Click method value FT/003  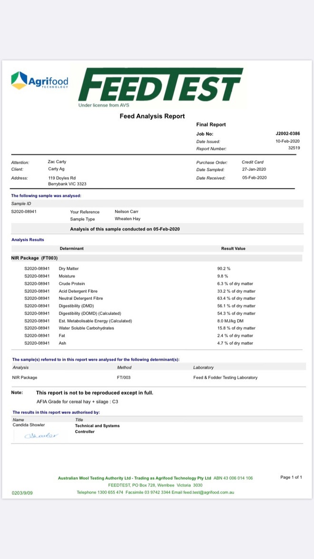click(123, 377)
